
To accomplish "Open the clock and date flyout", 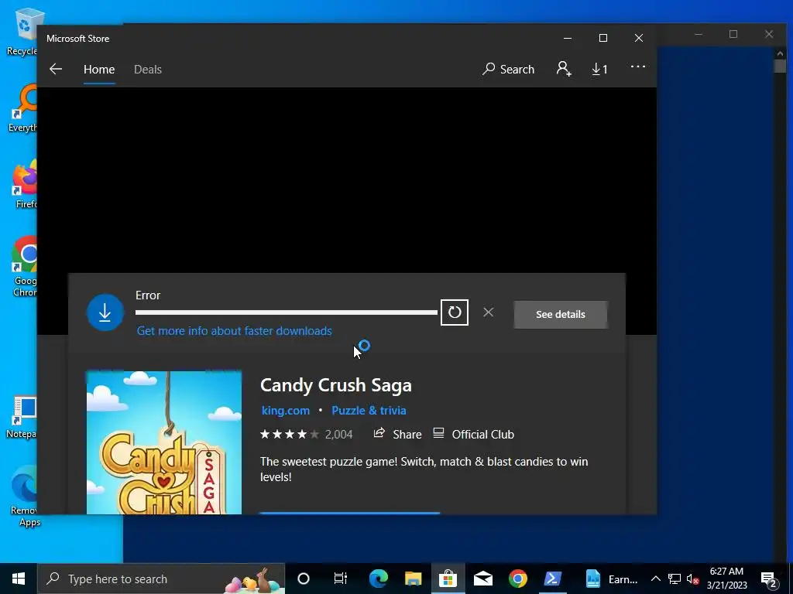I will point(726,579).
